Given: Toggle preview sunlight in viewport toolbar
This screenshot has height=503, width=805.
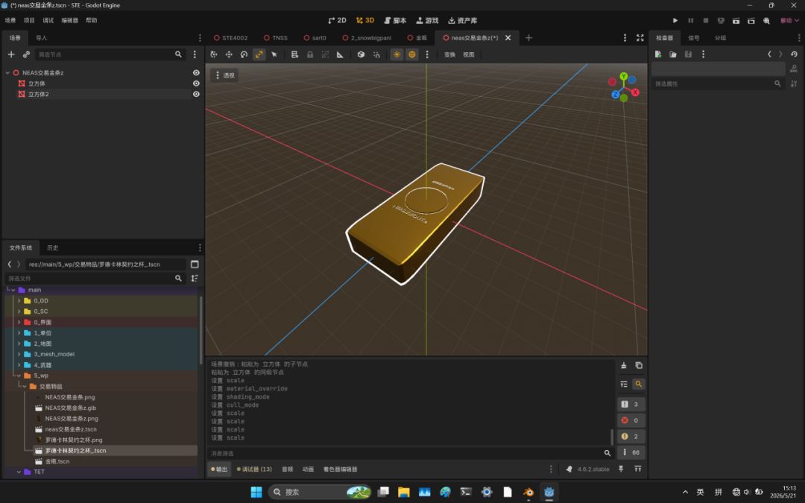Looking at the screenshot, I should point(397,54).
